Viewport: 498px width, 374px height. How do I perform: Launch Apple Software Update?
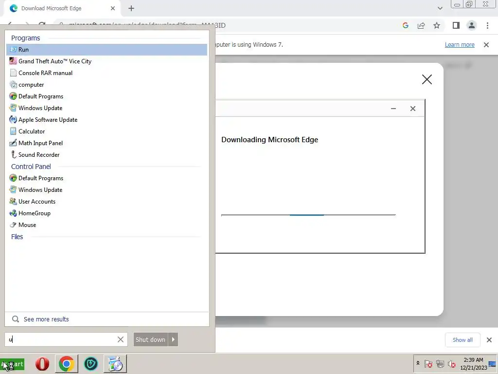click(x=107, y=120)
